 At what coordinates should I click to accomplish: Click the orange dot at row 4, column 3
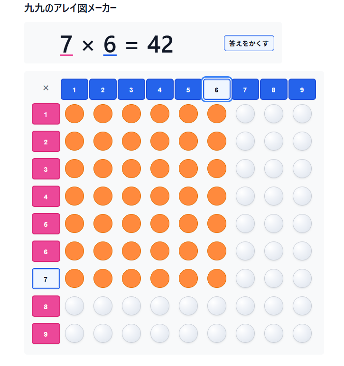(x=131, y=196)
